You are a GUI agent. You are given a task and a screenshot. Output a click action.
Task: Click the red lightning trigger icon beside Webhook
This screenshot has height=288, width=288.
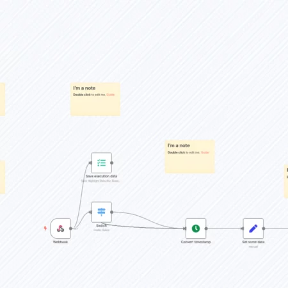tap(45, 228)
